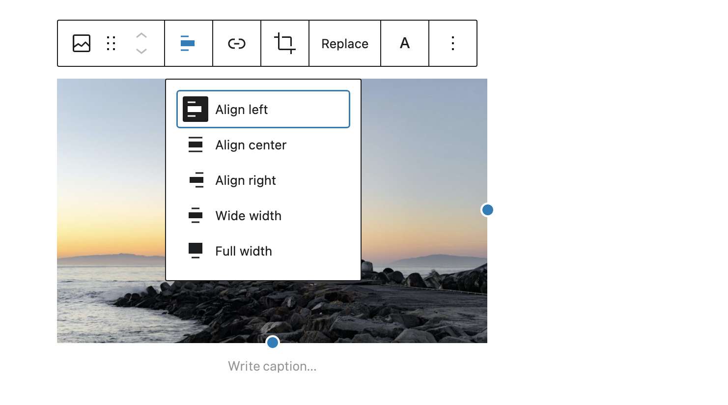Screen dimensions: 728x405
Task: Set image to Full width
Action: [263, 251]
